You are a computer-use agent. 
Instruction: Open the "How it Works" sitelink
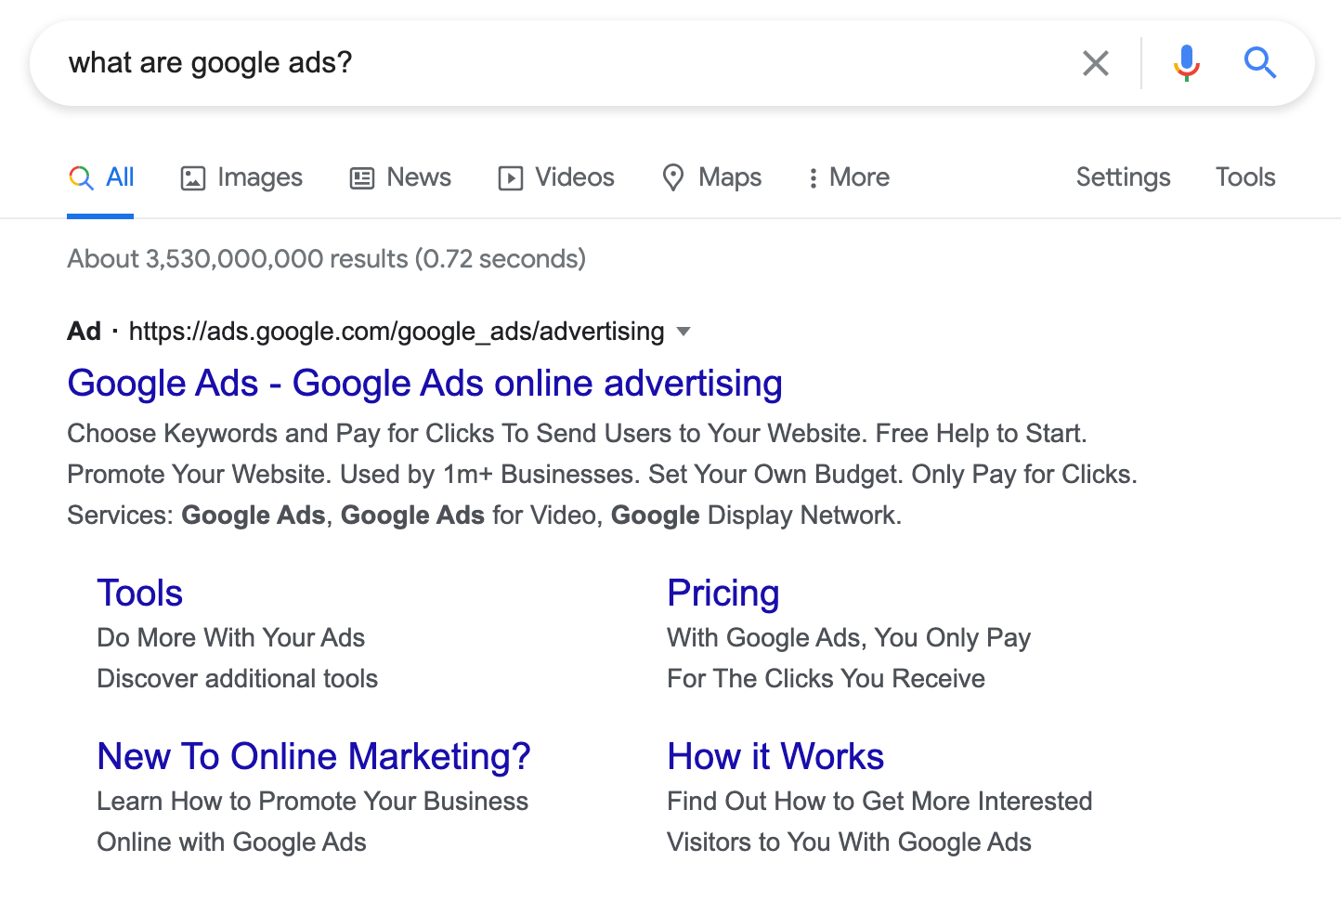[775, 756]
